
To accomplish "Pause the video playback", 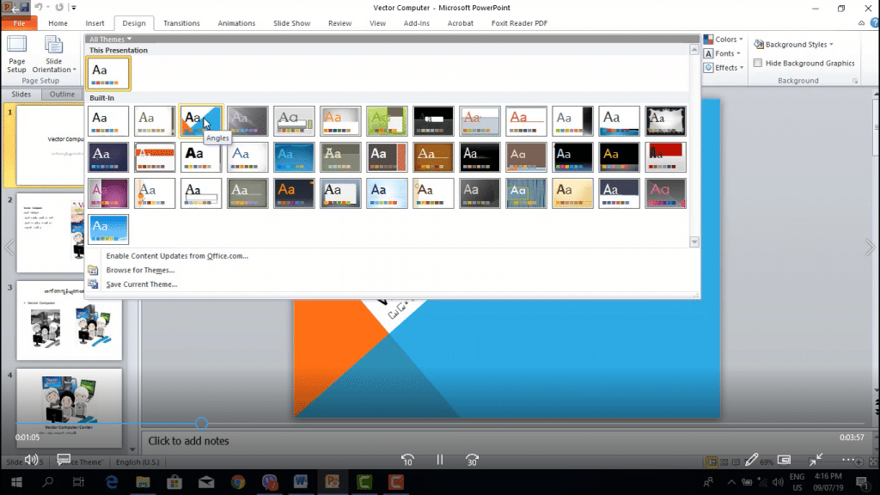I will 440,461.
